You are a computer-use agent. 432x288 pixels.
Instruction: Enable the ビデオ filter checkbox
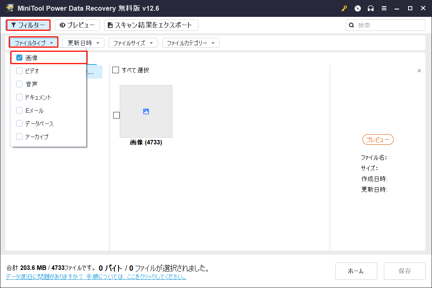pos(19,71)
